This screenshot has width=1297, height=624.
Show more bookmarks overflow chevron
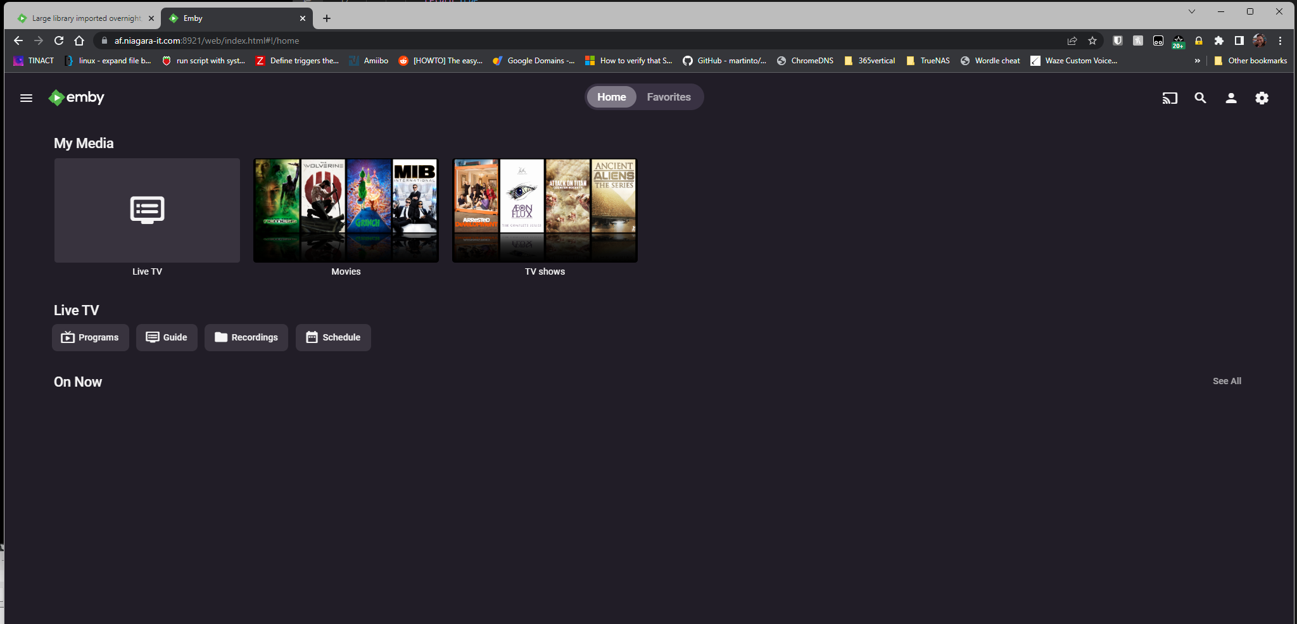[1198, 61]
